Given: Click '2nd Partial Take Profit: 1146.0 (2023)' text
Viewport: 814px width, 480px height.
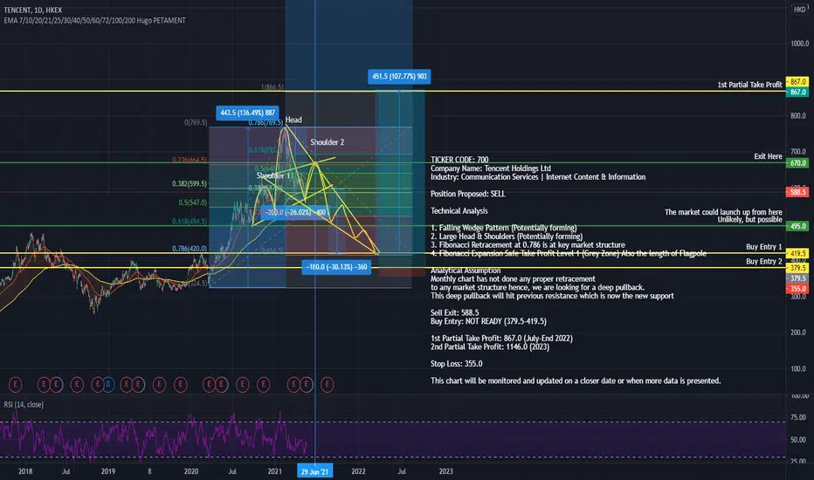Looking at the screenshot, I should pyautogui.click(x=490, y=346).
